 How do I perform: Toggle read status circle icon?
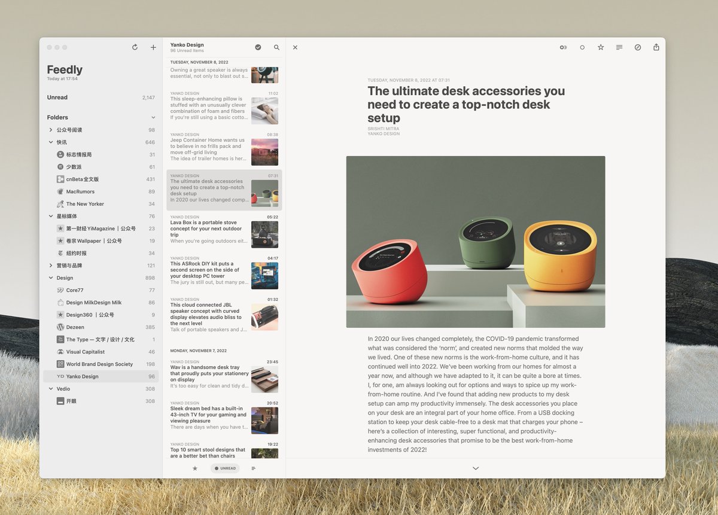pyautogui.click(x=582, y=47)
